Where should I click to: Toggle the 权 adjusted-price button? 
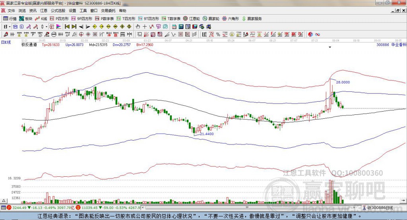52,27
